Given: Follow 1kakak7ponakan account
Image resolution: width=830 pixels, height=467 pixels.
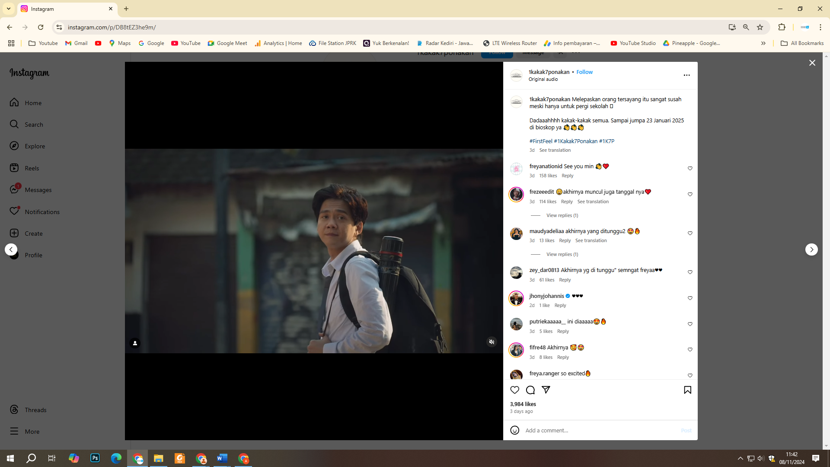Looking at the screenshot, I should tap(584, 72).
